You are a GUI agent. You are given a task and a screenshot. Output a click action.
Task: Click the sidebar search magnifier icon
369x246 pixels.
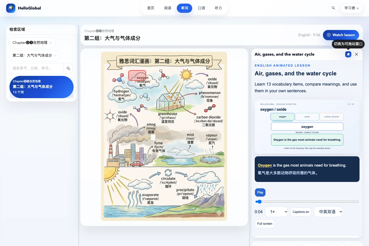click(x=68, y=68)
